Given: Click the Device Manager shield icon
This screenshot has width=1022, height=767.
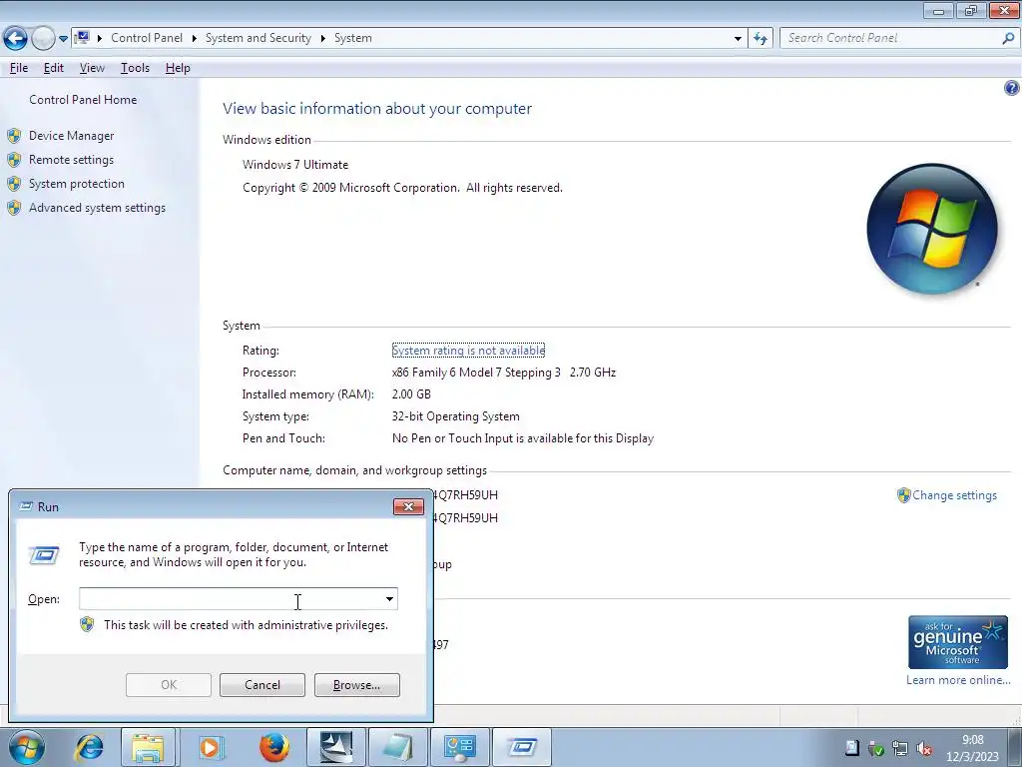Looking at the screenshot, I should coord(14,136).
